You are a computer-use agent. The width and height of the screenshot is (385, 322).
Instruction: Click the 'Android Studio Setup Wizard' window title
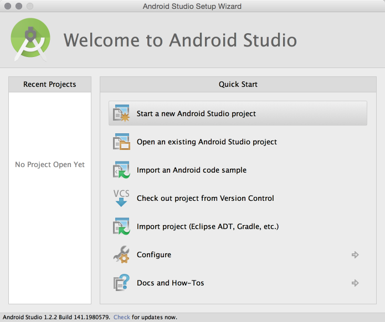(192, 6)
